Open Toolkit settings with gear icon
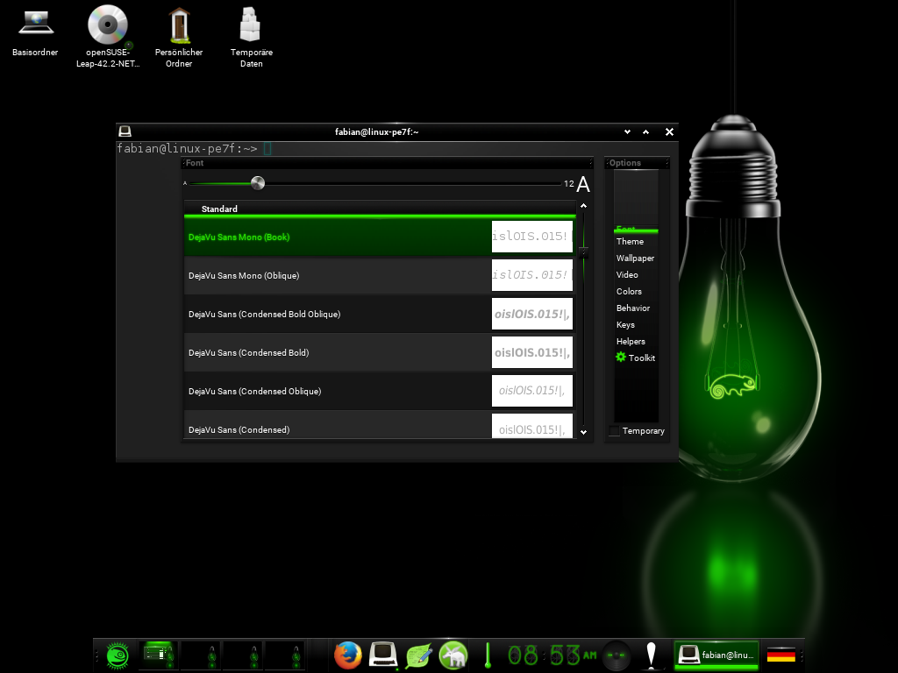 pos(636,358)
